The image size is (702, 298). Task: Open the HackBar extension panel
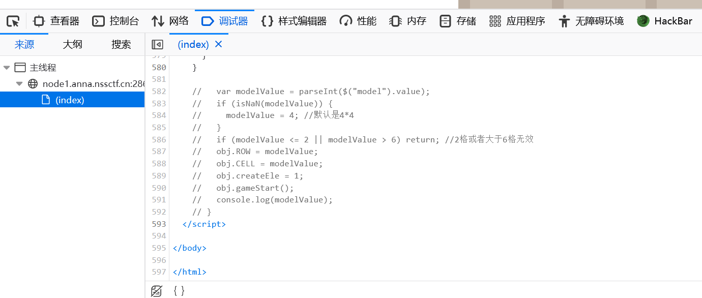664,21
